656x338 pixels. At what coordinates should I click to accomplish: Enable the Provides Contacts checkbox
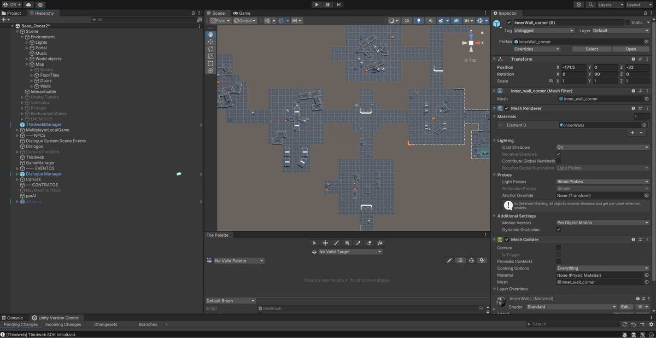[558, 261]
